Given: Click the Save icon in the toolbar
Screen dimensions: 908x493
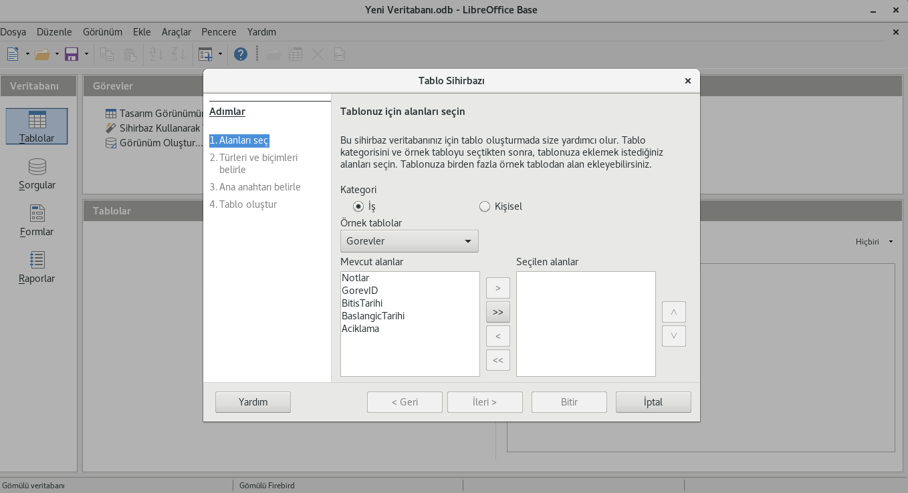Looking at the screenshot, I should click(72, 54).
